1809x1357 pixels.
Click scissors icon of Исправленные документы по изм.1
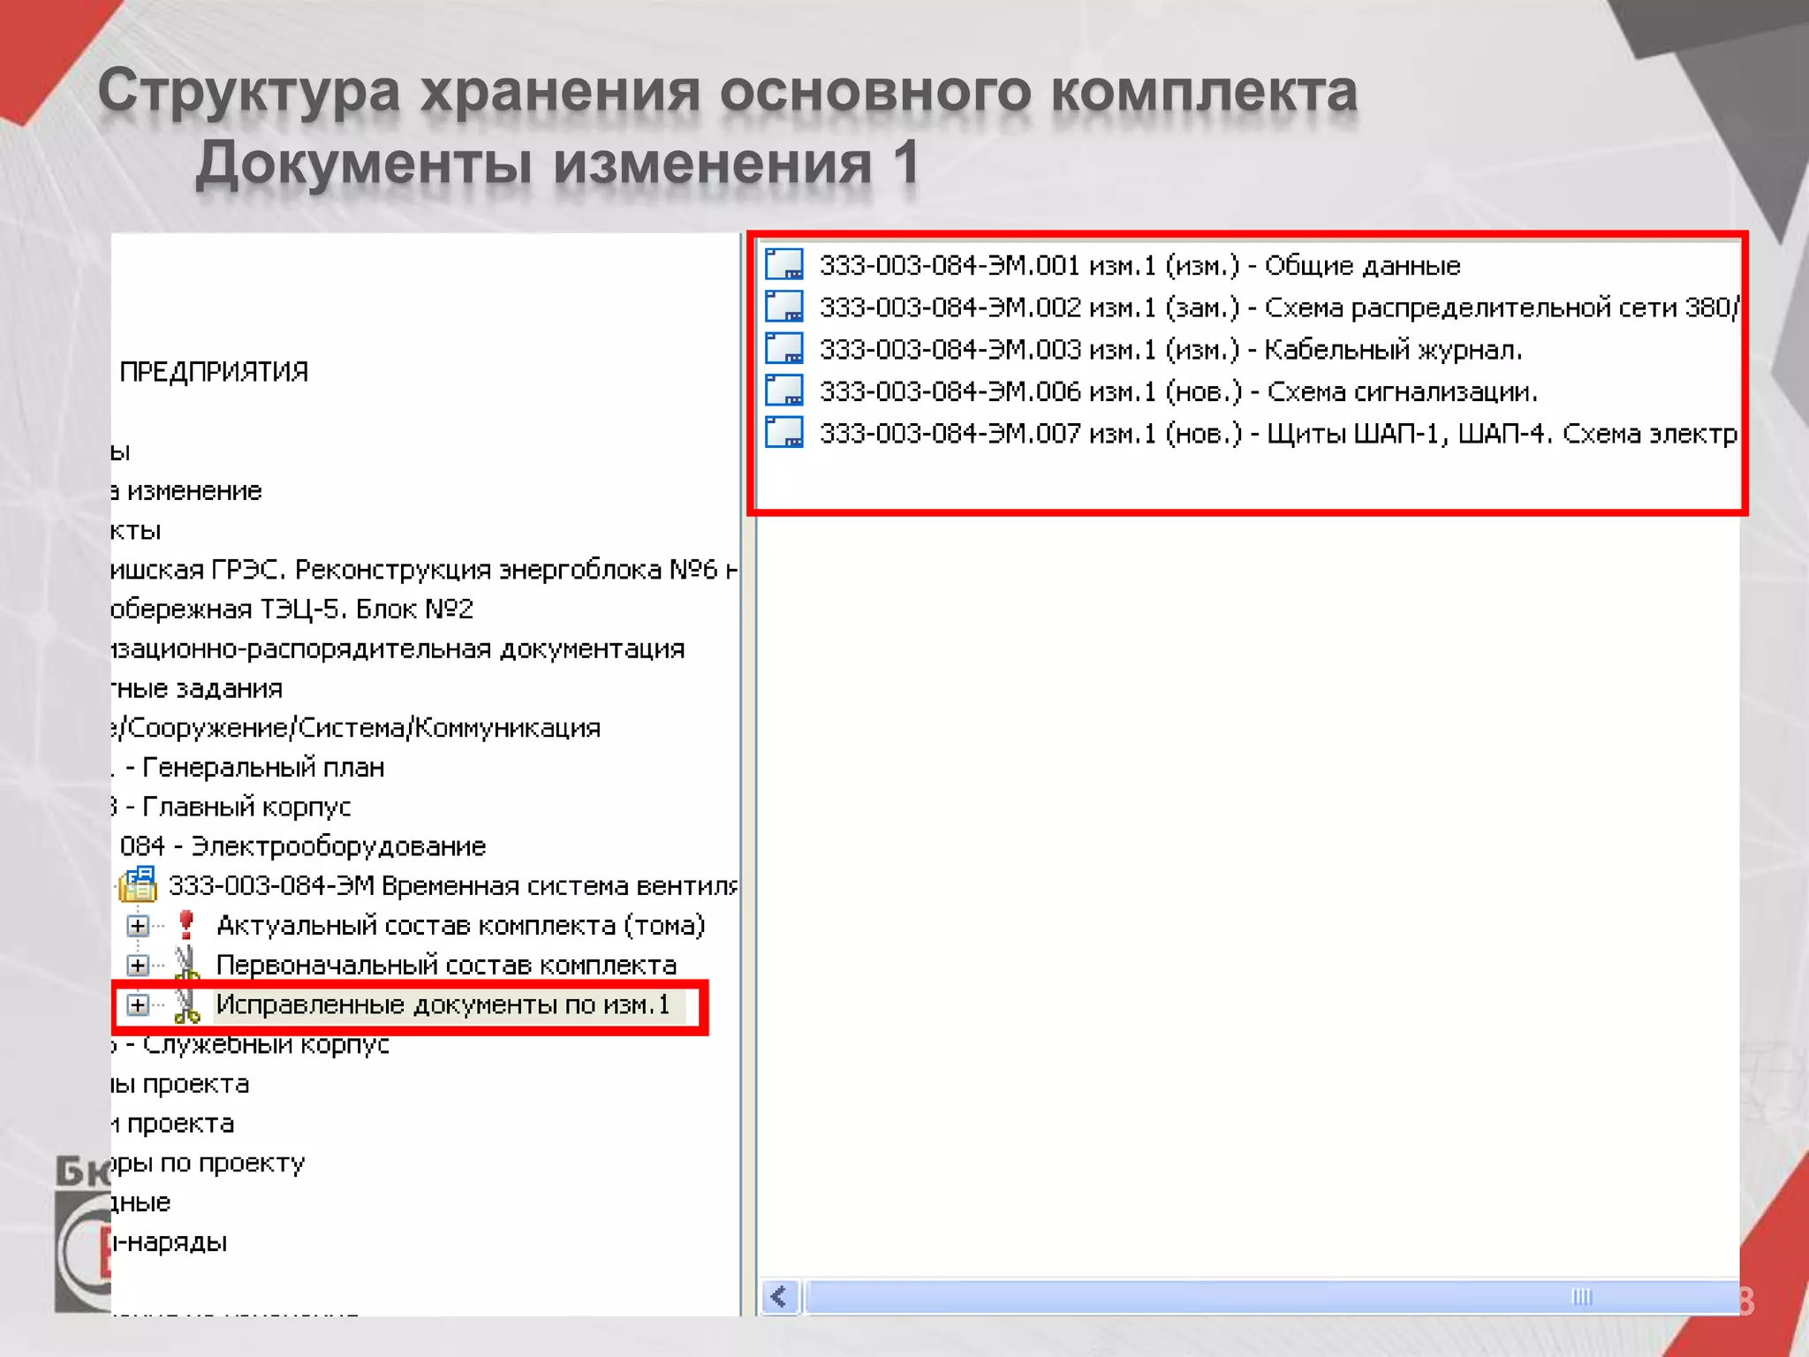(x=186, y=1004)
